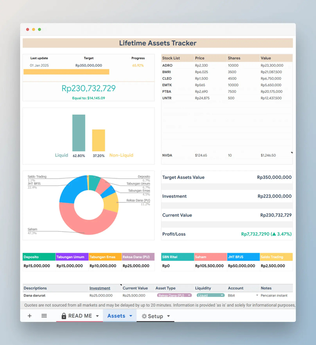Click the add sheet plus icon
This screenshot has height=345, width=316.
tap(30, 316)
